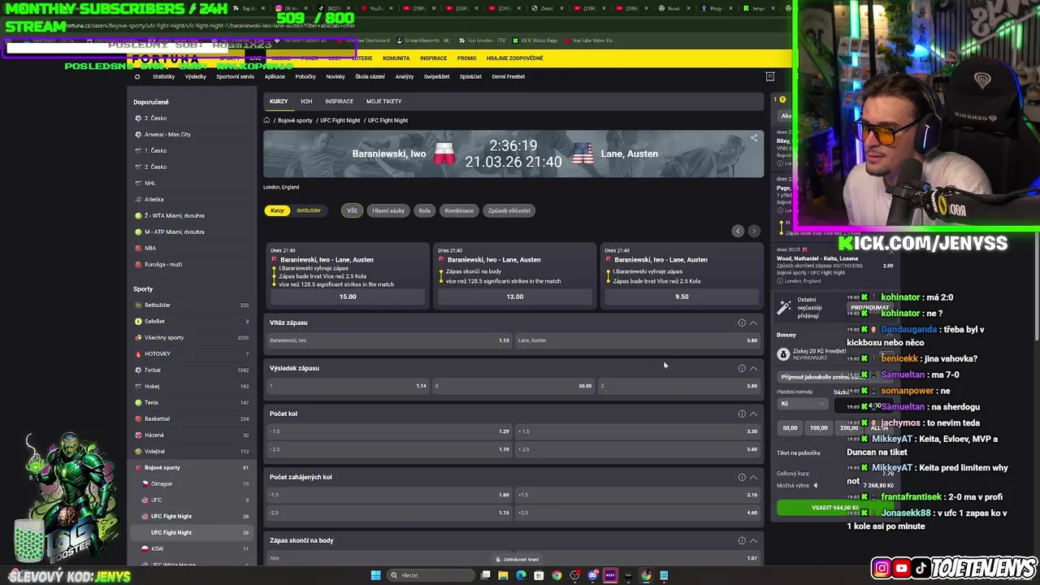Open info icon for Výsledek zápasu market
Image resolution: width=1040 pixels, height=585 pixels.
742,368
